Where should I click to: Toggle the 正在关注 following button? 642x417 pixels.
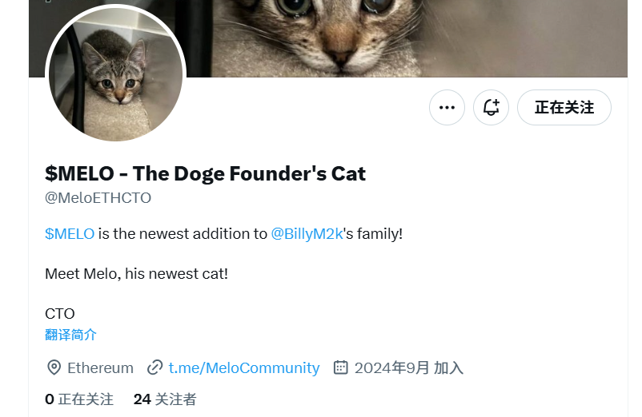pos(564,107)
